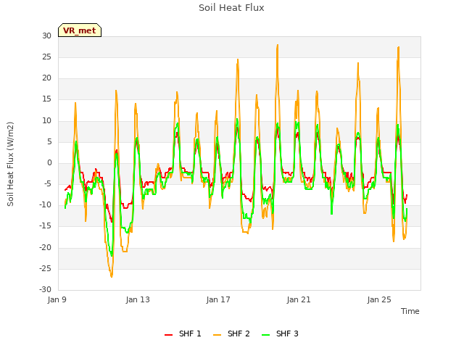The image size is (464, 348).
Task: Click the orange SHF 2 legend swatch
Action: pos(217,335)
